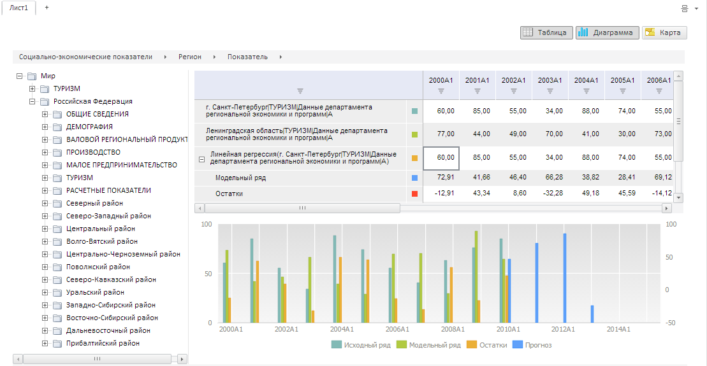Click the plus icon to add new sheet
This screenshot has width=707, height=366.
(47, 8)
